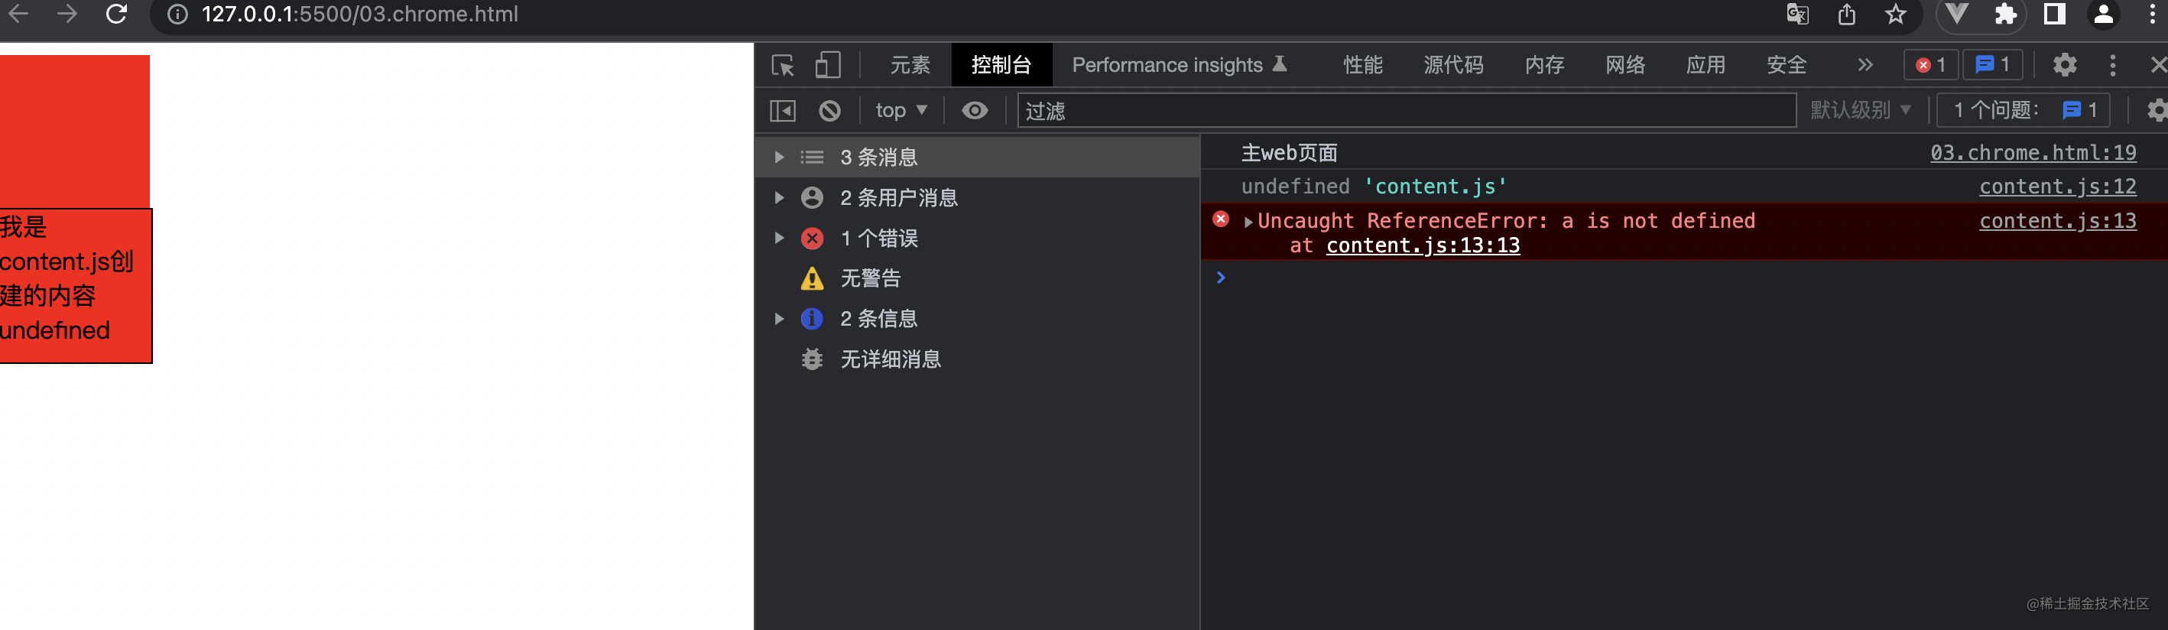The width and height of the screenshot is (2168, 630).
Task: Open the content.js:12 source link
Action: click(x=2057, y=186)
